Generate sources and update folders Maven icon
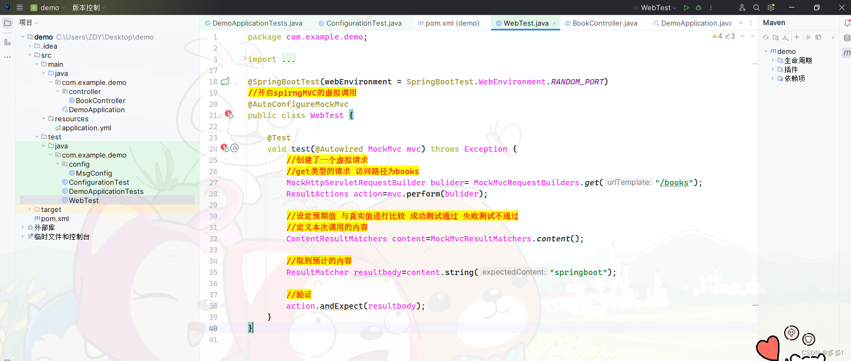This screenshot has width=851, height=361. coord(775,37)
